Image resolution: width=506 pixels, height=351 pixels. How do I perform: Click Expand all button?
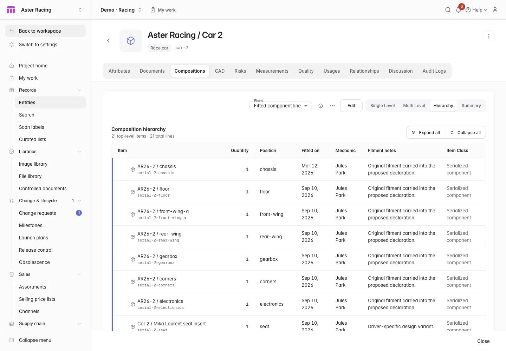[x=426, y=133]
